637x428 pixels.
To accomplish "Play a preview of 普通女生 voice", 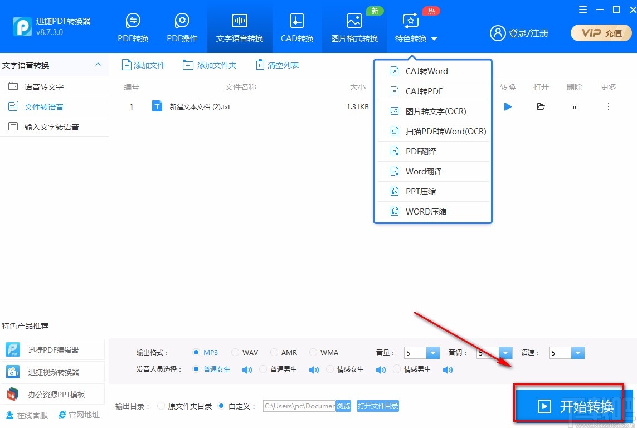I will [x=247, y=369].
